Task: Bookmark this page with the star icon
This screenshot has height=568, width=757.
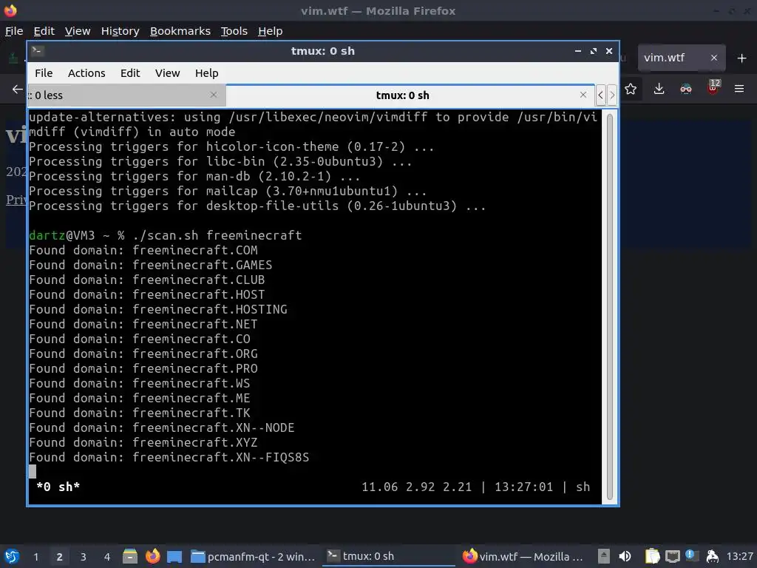Action: (x=631, y=89)
